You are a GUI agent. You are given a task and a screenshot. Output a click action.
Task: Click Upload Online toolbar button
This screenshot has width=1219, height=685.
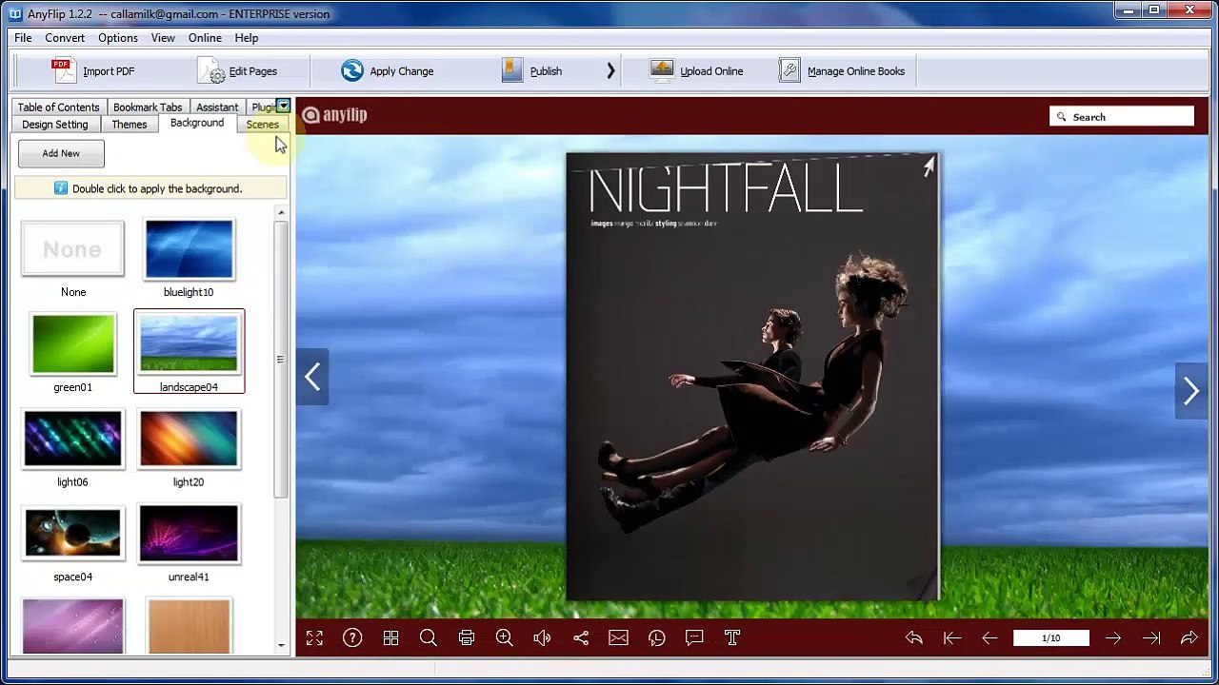tap(696, 71)
